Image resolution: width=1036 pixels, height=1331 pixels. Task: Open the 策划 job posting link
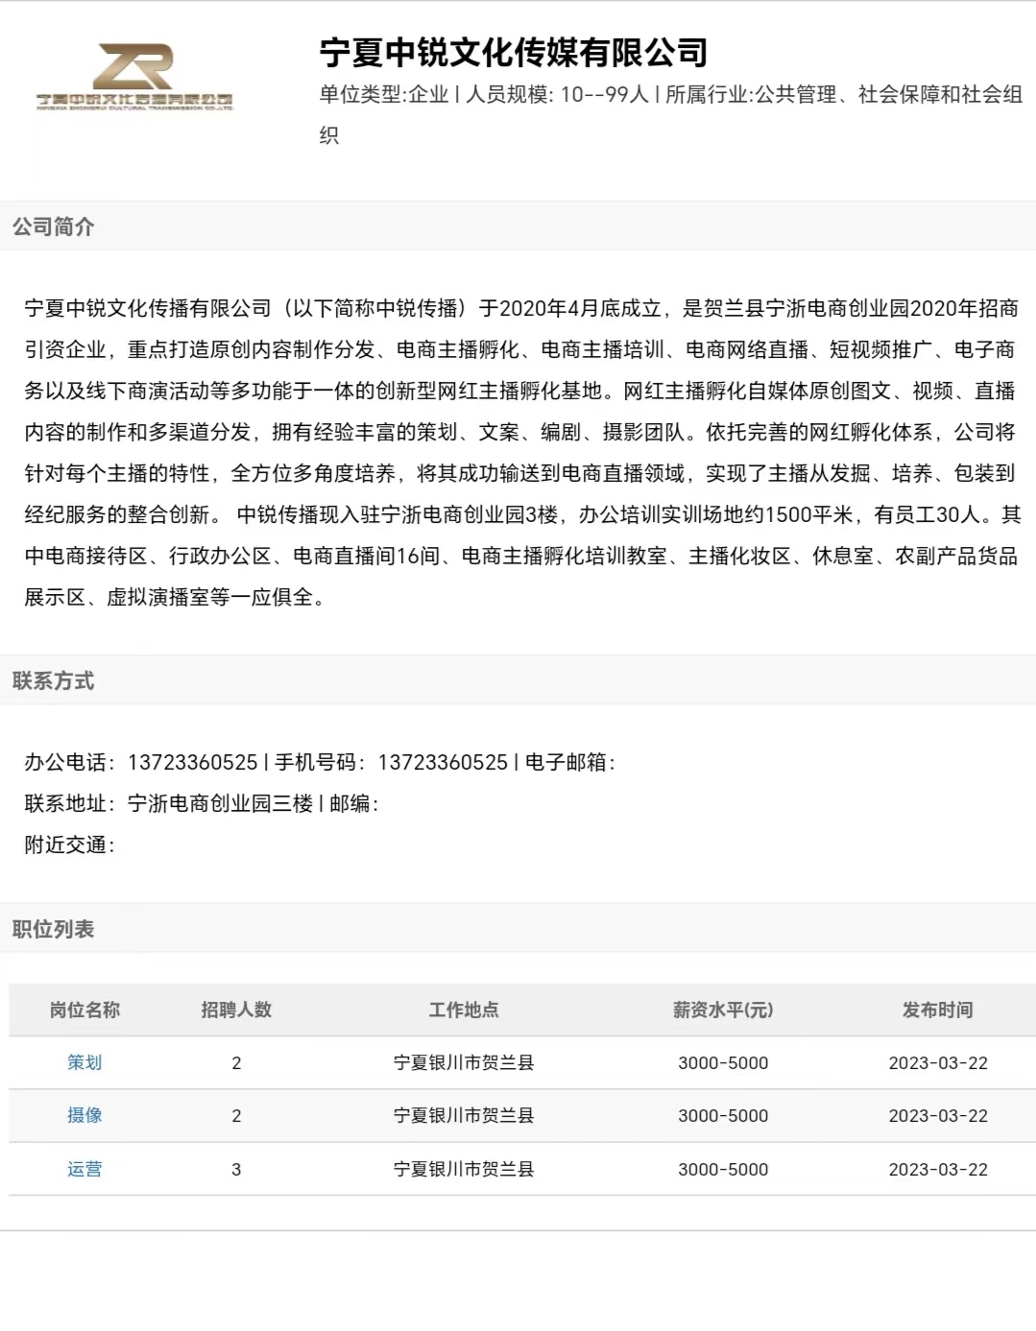pyautogui.click(x=84, y=1062)
